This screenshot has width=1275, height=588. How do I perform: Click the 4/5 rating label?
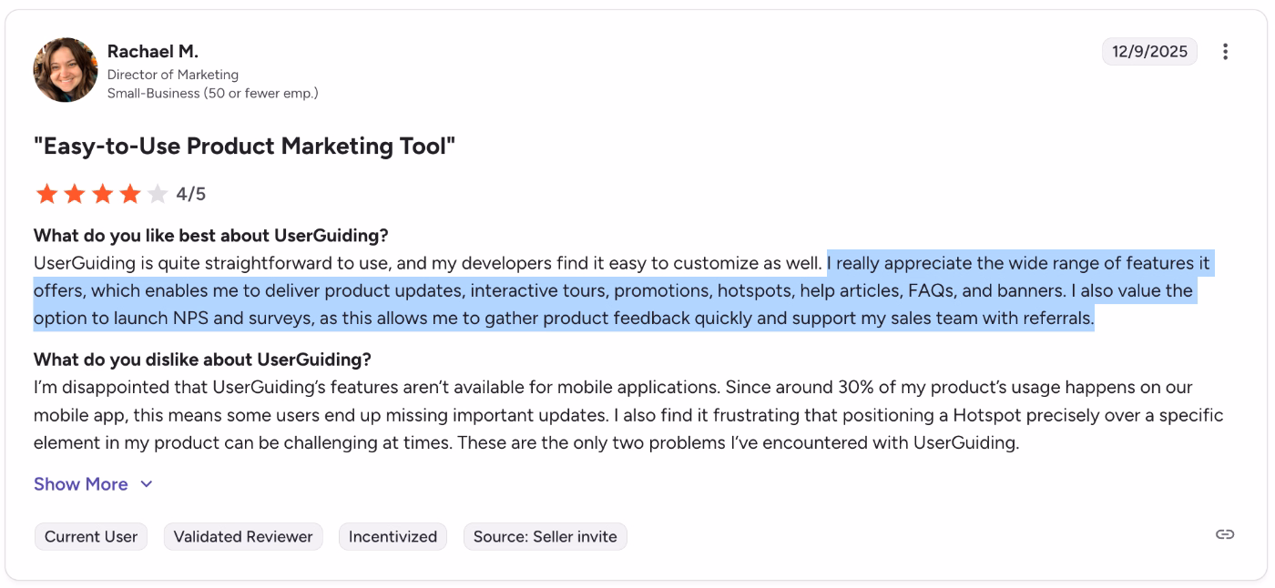[192, 193]
